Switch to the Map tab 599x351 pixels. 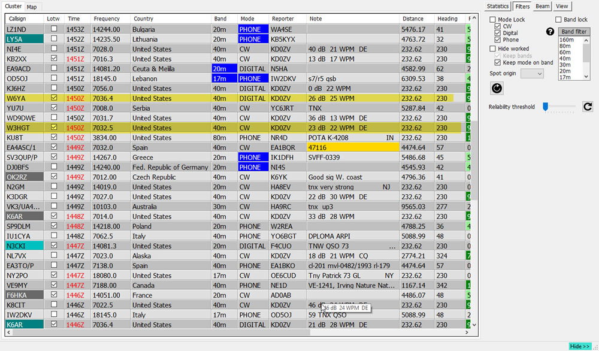(x=32, y=7)
